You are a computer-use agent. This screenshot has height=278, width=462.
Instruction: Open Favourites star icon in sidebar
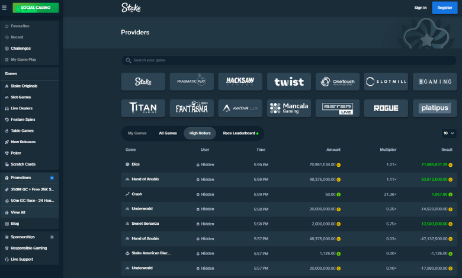coord(7,26)
